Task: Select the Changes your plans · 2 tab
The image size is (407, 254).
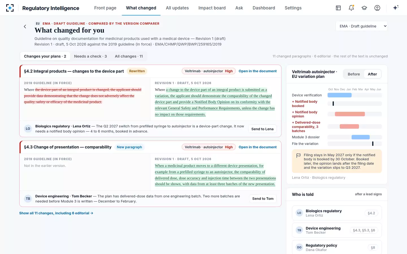Action: [x=45, y=56]
